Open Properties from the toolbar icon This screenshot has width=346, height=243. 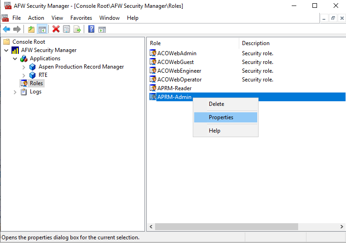tap(67, 29)
